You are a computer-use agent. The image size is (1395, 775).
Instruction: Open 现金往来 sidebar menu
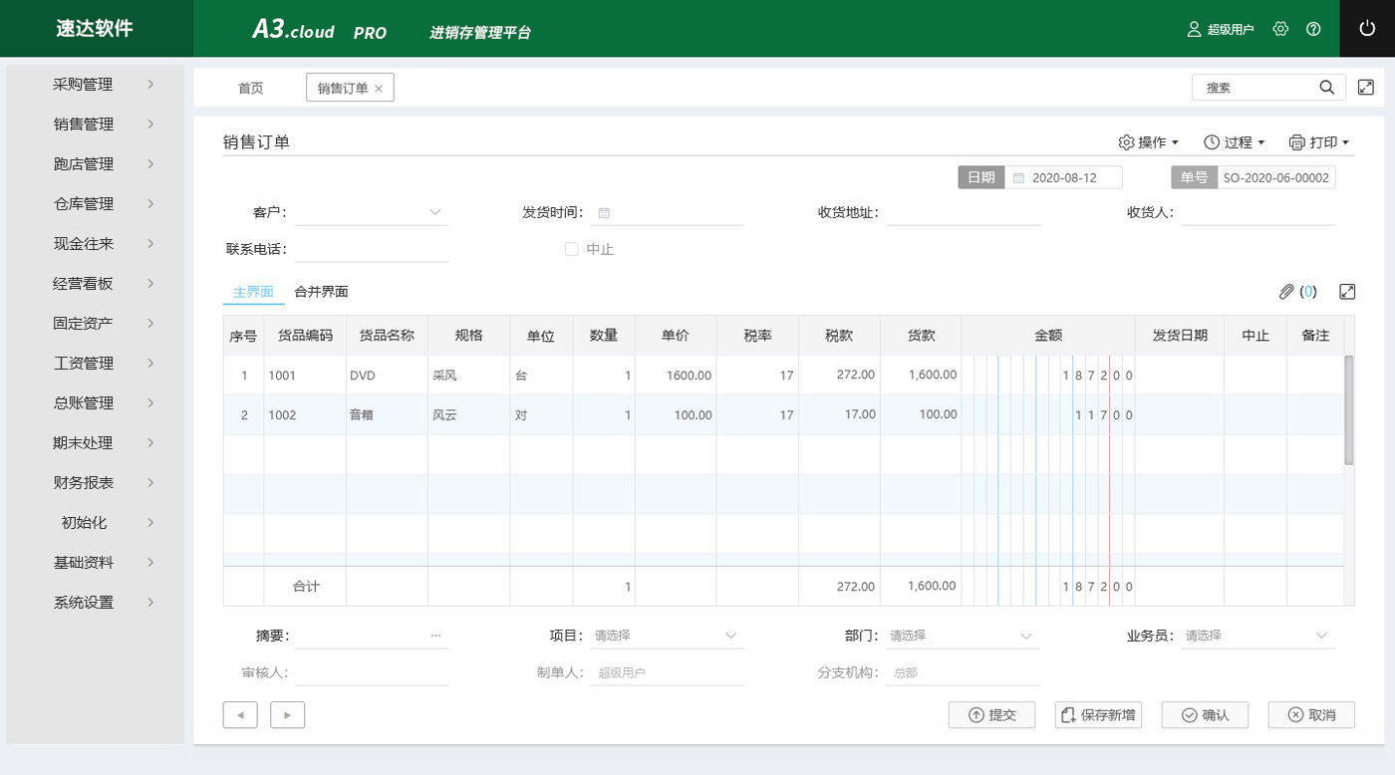95,244
